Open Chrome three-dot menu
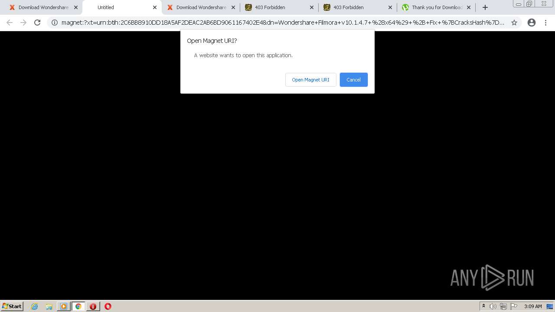555x312 pixels. point(545,23)
